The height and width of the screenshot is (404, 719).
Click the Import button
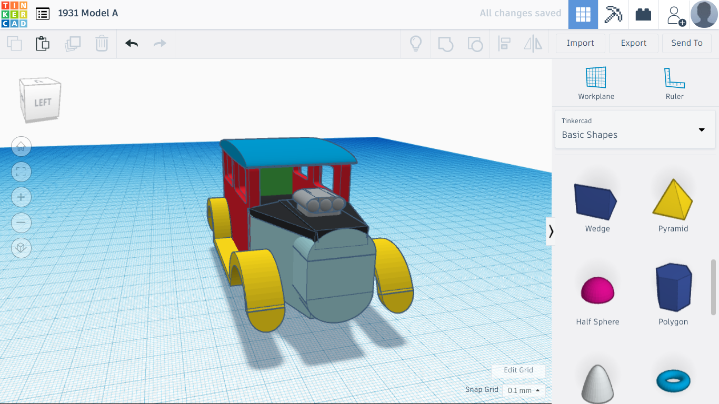tap(580, 43)
